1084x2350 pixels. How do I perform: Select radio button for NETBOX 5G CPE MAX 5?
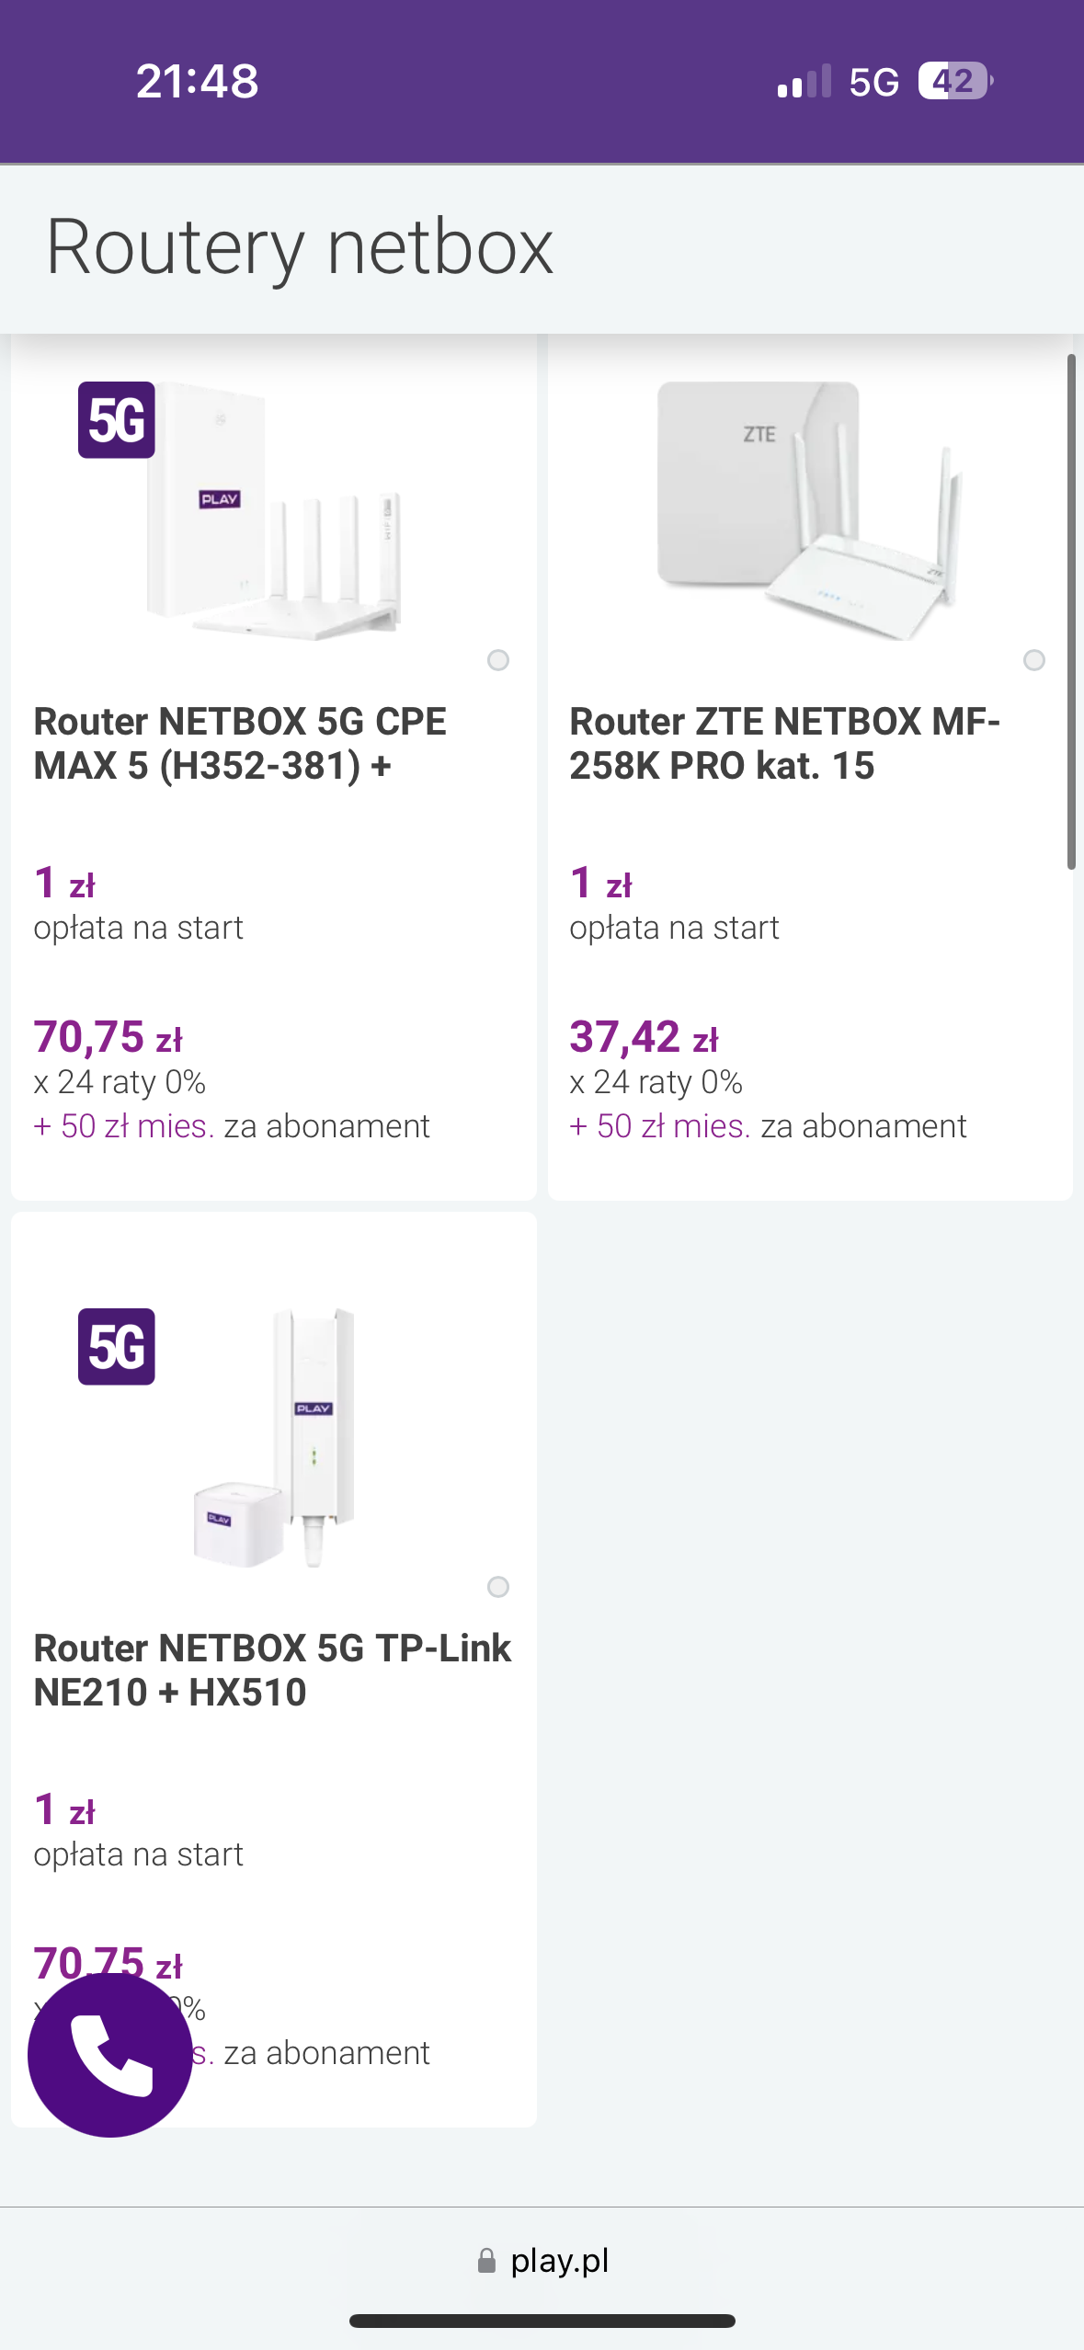pos(498,660)
